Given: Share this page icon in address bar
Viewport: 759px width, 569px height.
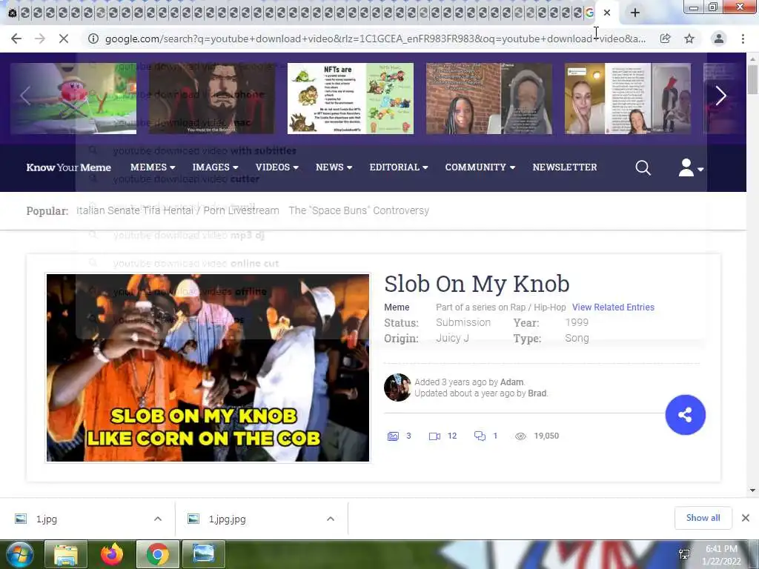Looking at the screenshot, I should [x=666, y=39].
